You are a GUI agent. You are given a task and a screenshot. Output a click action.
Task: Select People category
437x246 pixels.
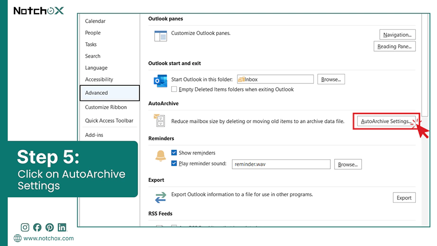(x=93, y=33)
